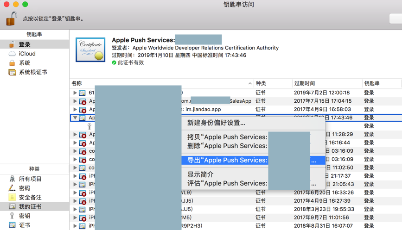The image size is (402, 230).
Task: Sort by the 过期时间 column header
Action: coord(305,83)
